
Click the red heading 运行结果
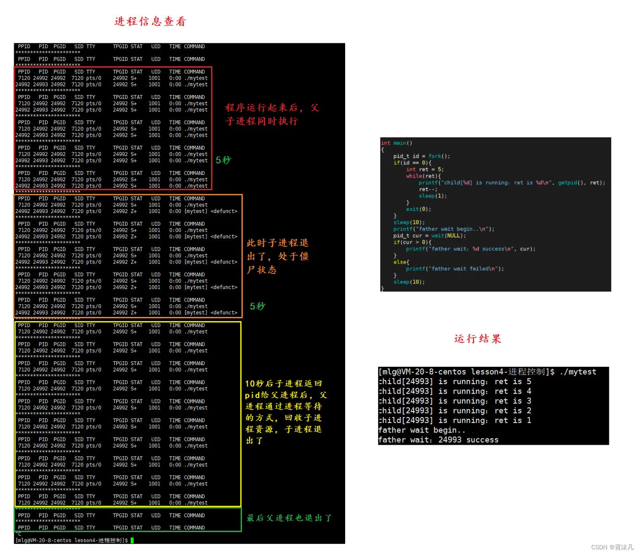[x=478, y=339]
